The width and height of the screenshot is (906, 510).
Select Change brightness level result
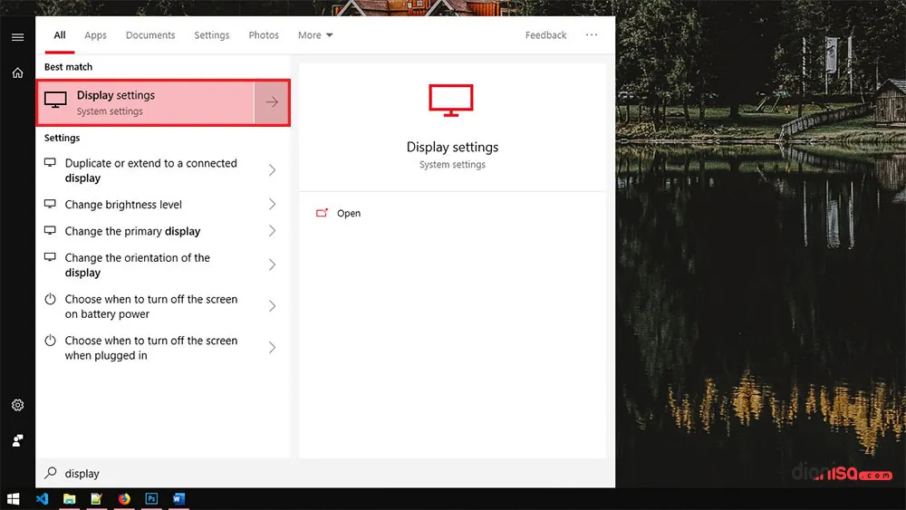(162, 204)
